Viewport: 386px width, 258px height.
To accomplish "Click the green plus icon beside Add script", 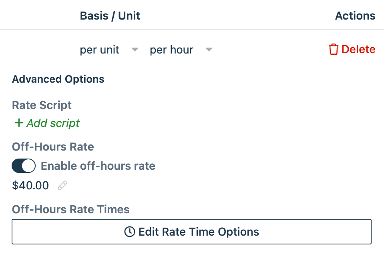I will point(18,123).
